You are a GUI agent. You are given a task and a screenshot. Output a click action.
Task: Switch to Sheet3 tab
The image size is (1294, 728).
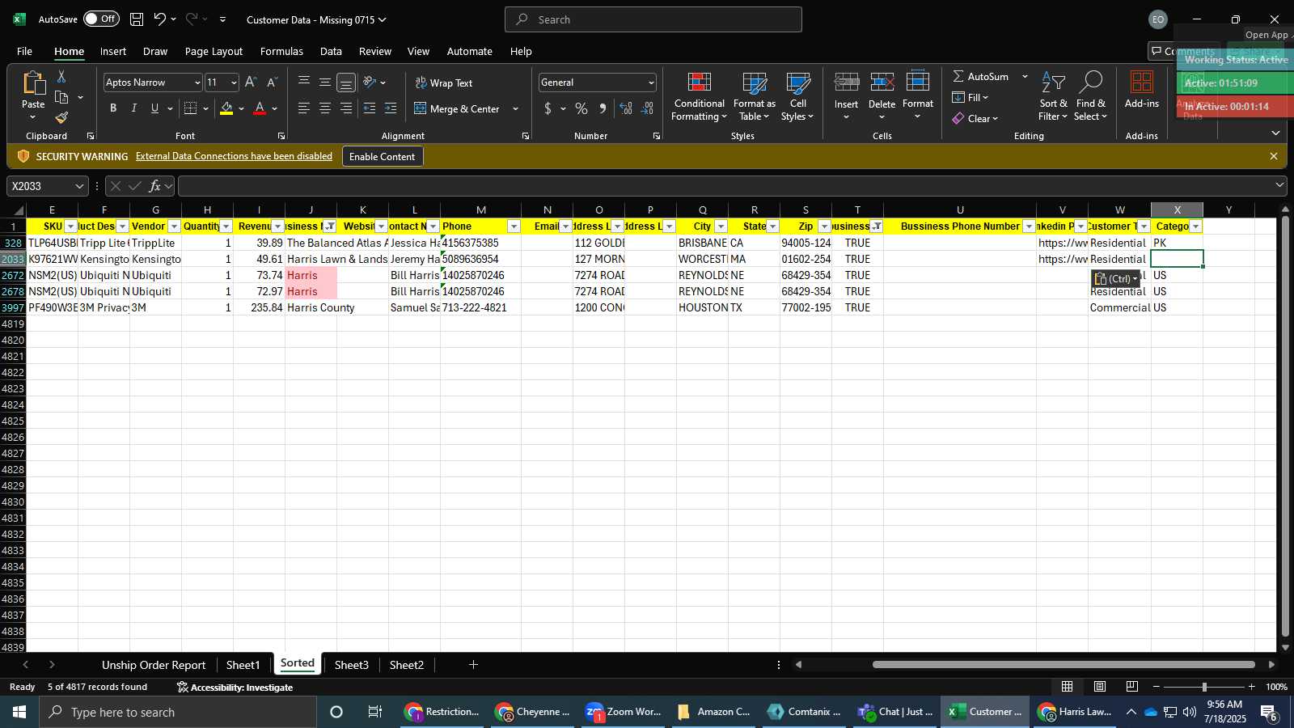351,665
